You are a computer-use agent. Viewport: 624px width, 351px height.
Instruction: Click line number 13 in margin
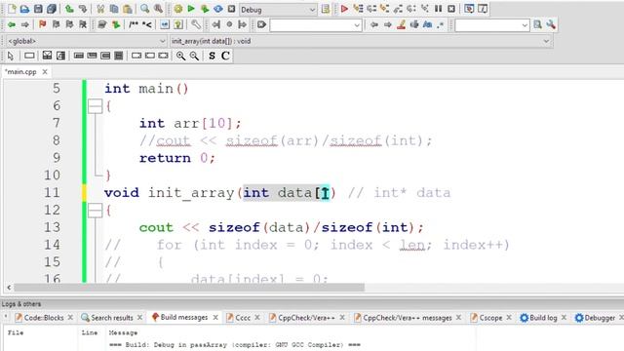click(x=53, y=227)
